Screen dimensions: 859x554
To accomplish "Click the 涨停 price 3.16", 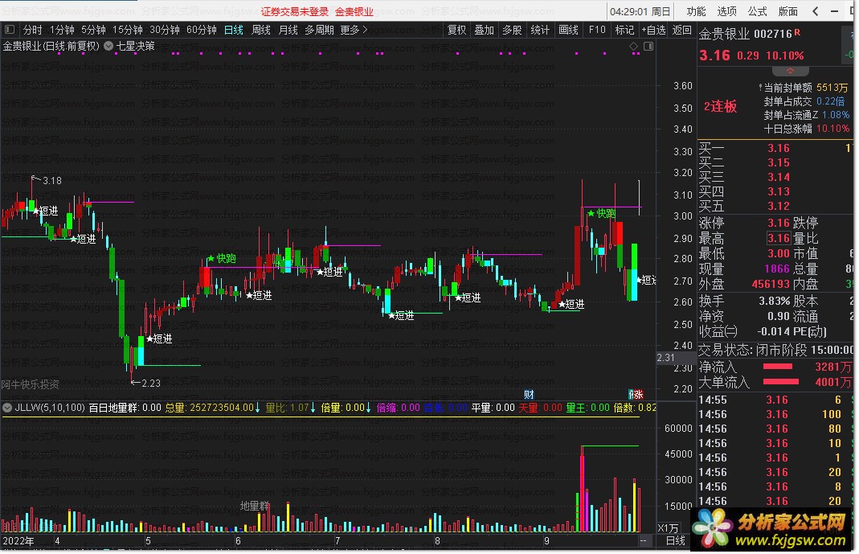I will pos(779,223).
